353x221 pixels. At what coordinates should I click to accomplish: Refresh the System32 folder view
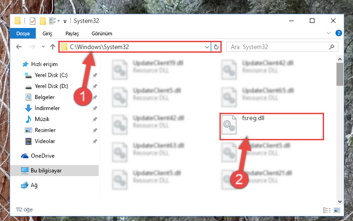[x=216, y=47]
